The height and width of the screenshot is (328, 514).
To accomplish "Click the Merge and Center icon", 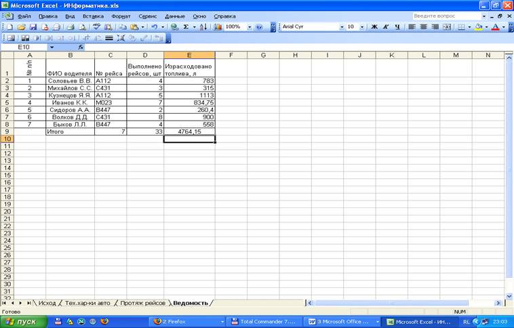I will [x=447, y=27].
